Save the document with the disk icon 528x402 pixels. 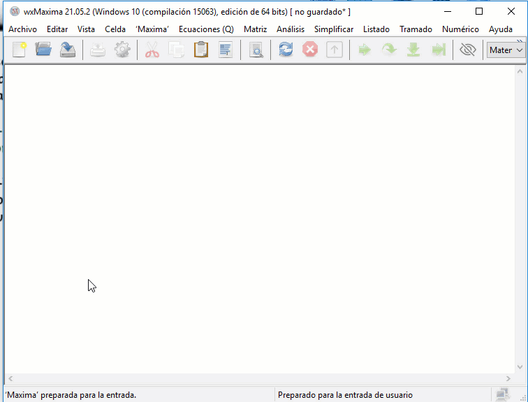tap(68, 50)
